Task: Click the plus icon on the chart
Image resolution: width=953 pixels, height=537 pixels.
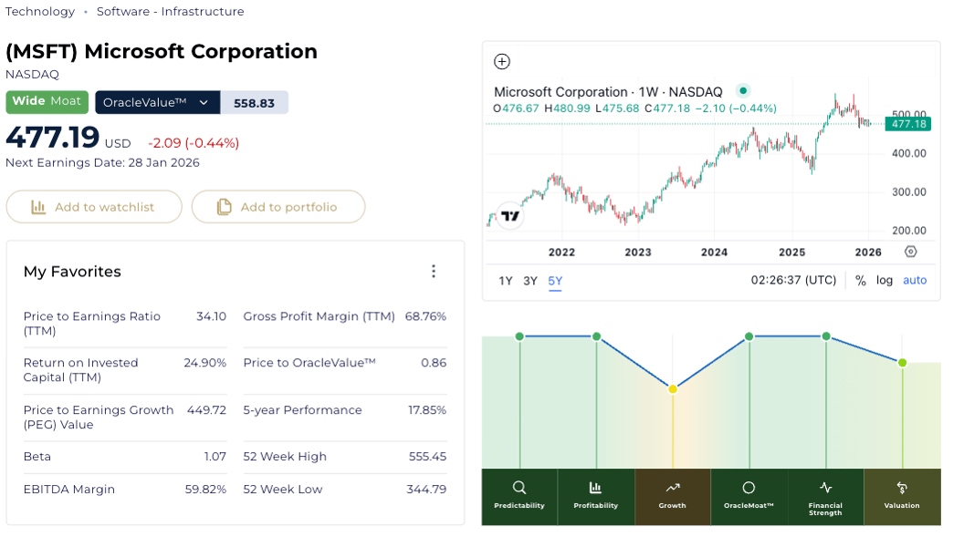Action: (501, 62)
